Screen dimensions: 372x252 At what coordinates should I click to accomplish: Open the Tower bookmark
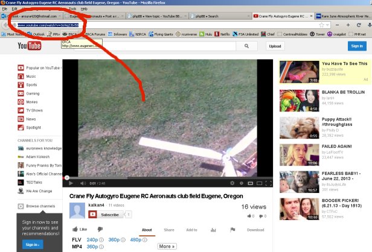point(318,34)
